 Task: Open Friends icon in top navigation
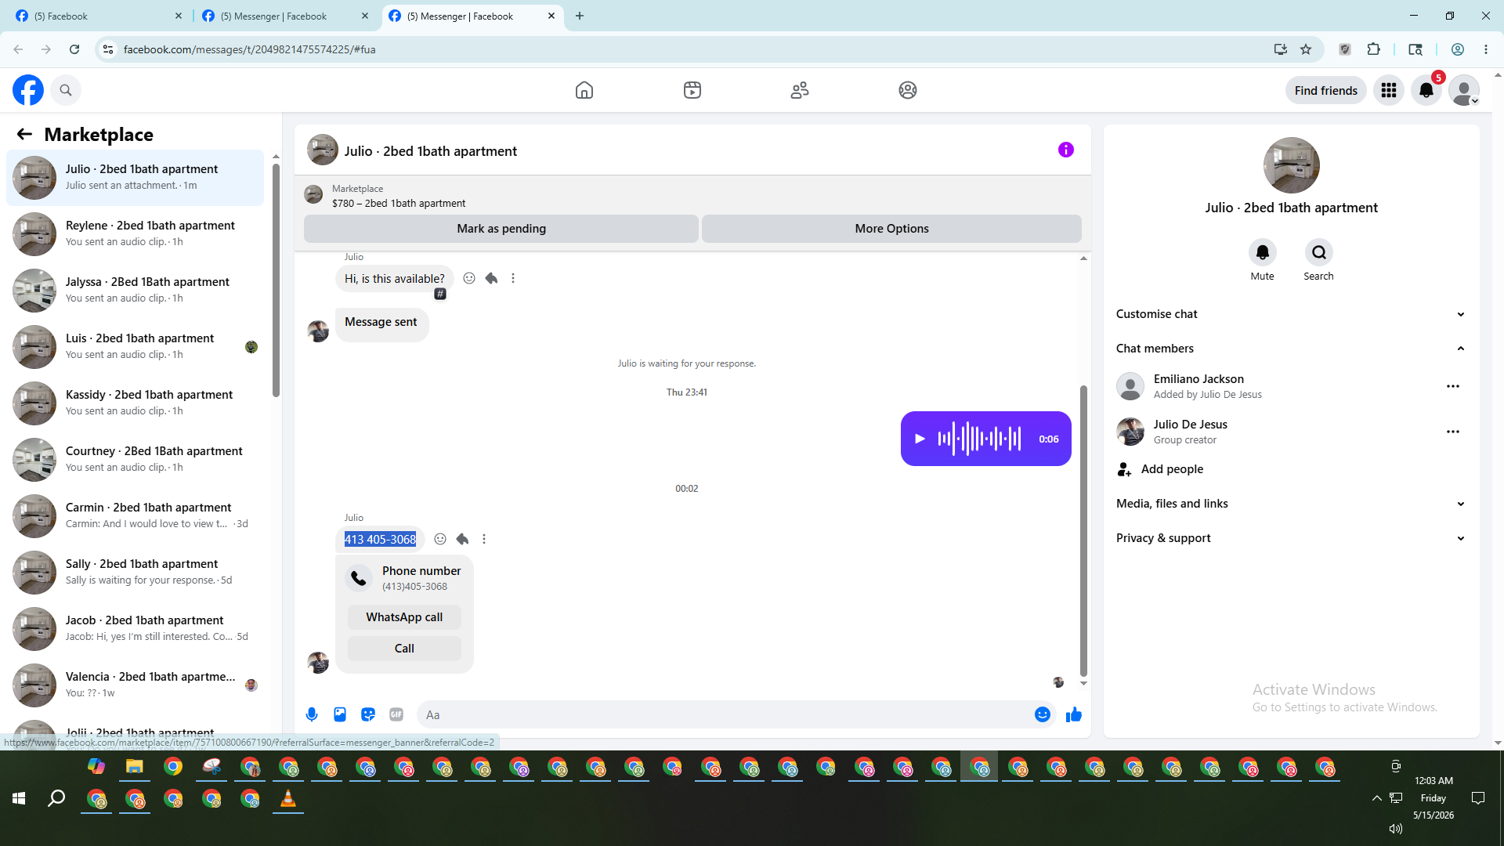(x=800, y=90)
